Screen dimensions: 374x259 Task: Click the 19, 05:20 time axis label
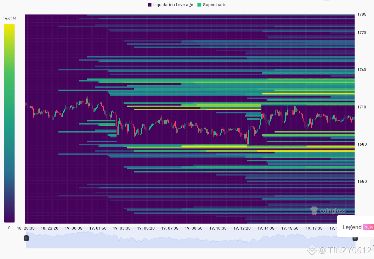(x=146, y=228)
